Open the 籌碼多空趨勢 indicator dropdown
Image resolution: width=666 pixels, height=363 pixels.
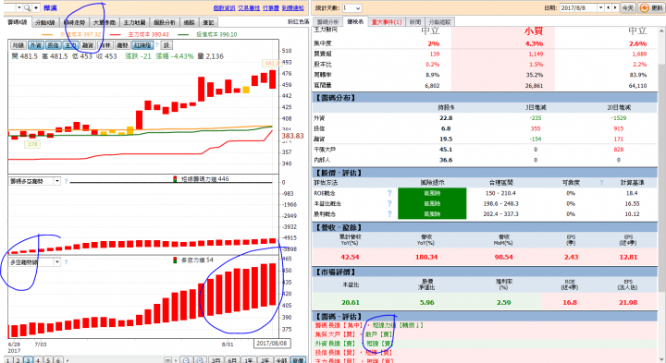point(57,181)
